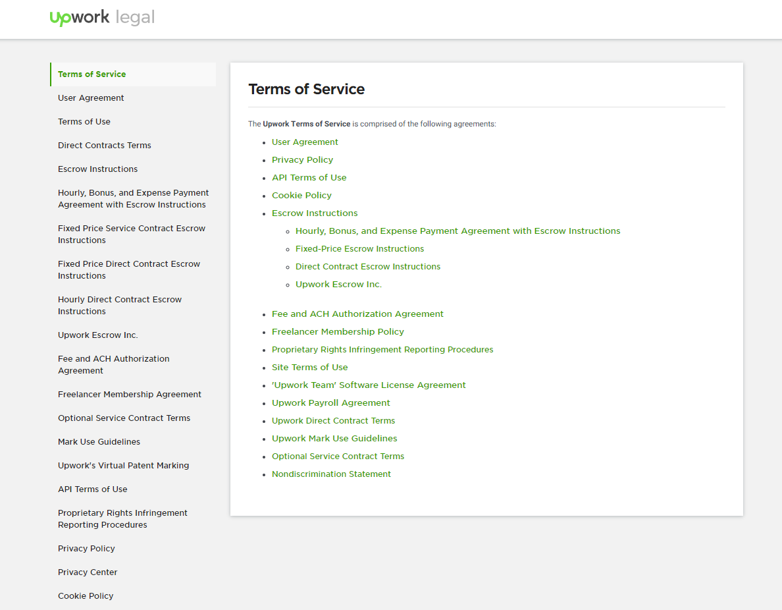Image resolution: width=782 pixels, height=610 pixels.
Task: Open Hourly, Bonus, and Expense Payment Agreement link
Action: tap(458, 231)
